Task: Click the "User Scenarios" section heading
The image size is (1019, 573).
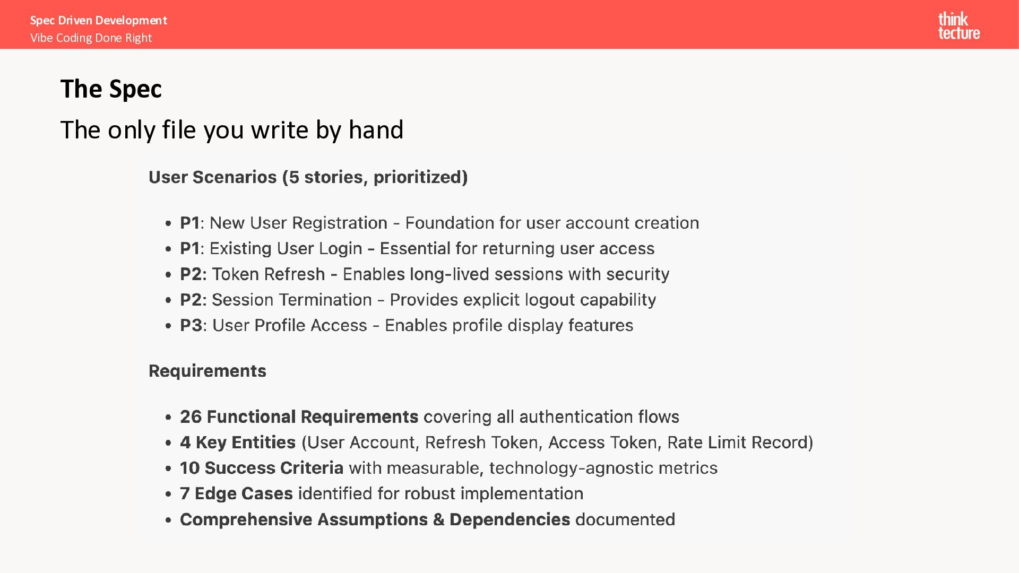Action: [308, 177]
